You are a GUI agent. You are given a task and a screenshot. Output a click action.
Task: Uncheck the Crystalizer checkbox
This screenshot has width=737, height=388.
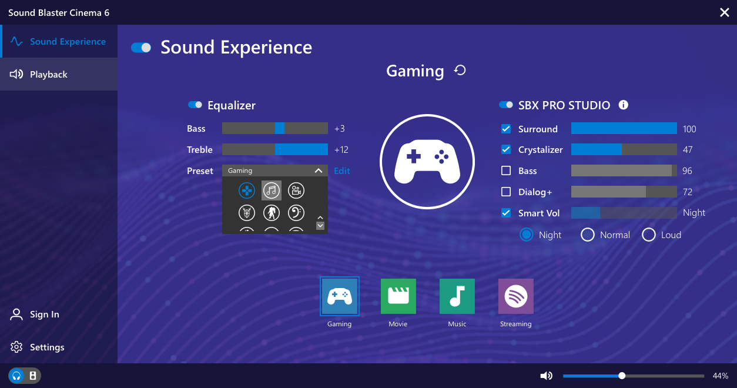coord(505,149)
